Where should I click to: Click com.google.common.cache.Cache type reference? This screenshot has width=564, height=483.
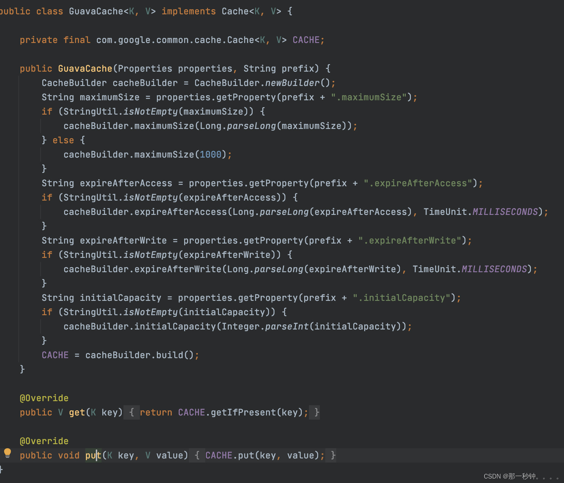[175, 40]
